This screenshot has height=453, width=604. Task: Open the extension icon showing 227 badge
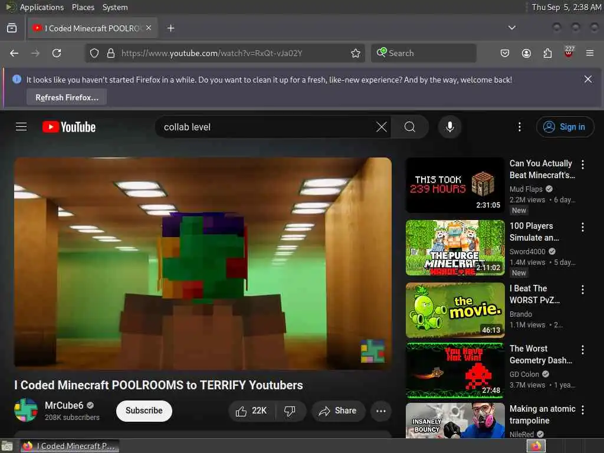point(569,52)
